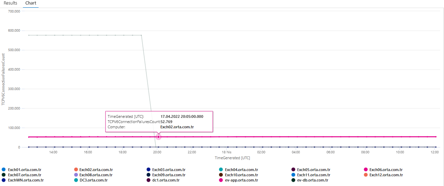Click the DC3.orta.com.tr legend entry
Viewport: 444px width, 186px height.
tap(91, 180)
